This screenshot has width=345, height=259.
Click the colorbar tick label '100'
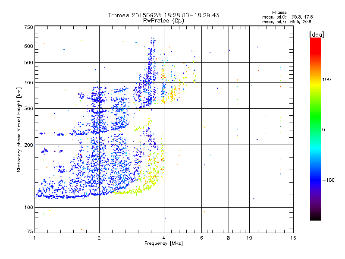tap(326, 79)
